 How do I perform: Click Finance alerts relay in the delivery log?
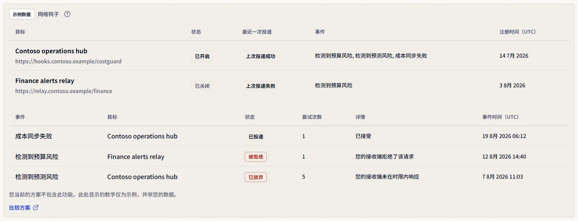(x=136, y=156)
